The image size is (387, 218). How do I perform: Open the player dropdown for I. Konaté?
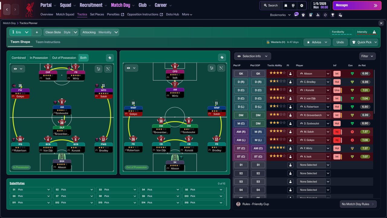(314, 90)
